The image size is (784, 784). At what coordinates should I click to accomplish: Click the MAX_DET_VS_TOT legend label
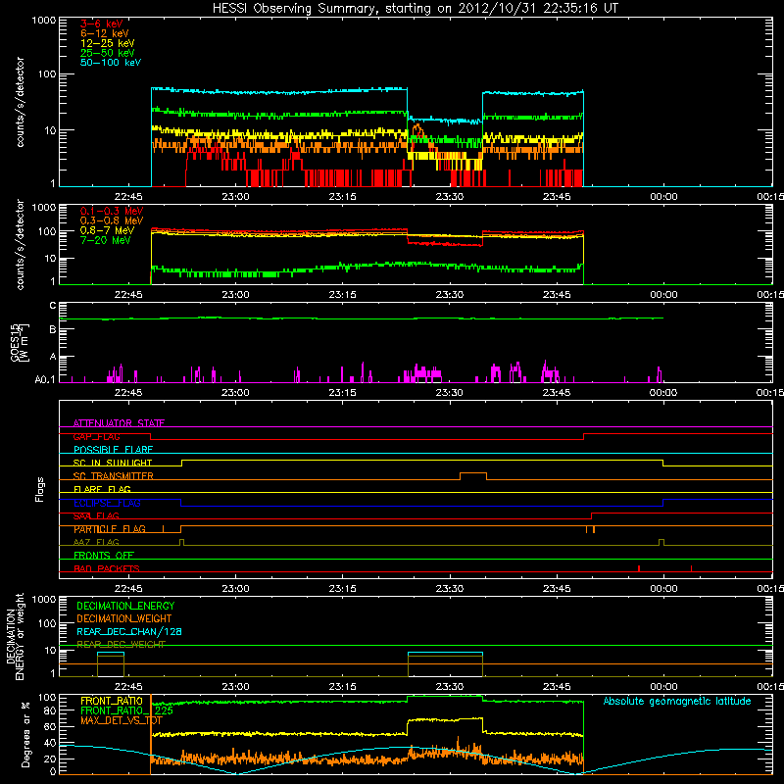(121, 720)
